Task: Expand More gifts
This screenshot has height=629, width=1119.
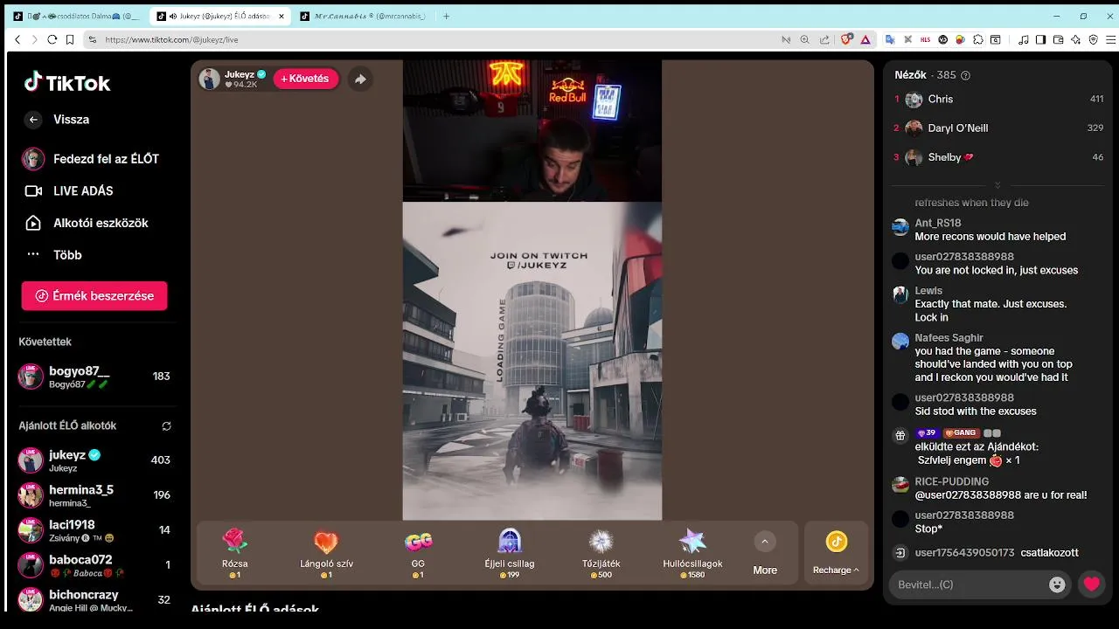Action: click(765, 553)
